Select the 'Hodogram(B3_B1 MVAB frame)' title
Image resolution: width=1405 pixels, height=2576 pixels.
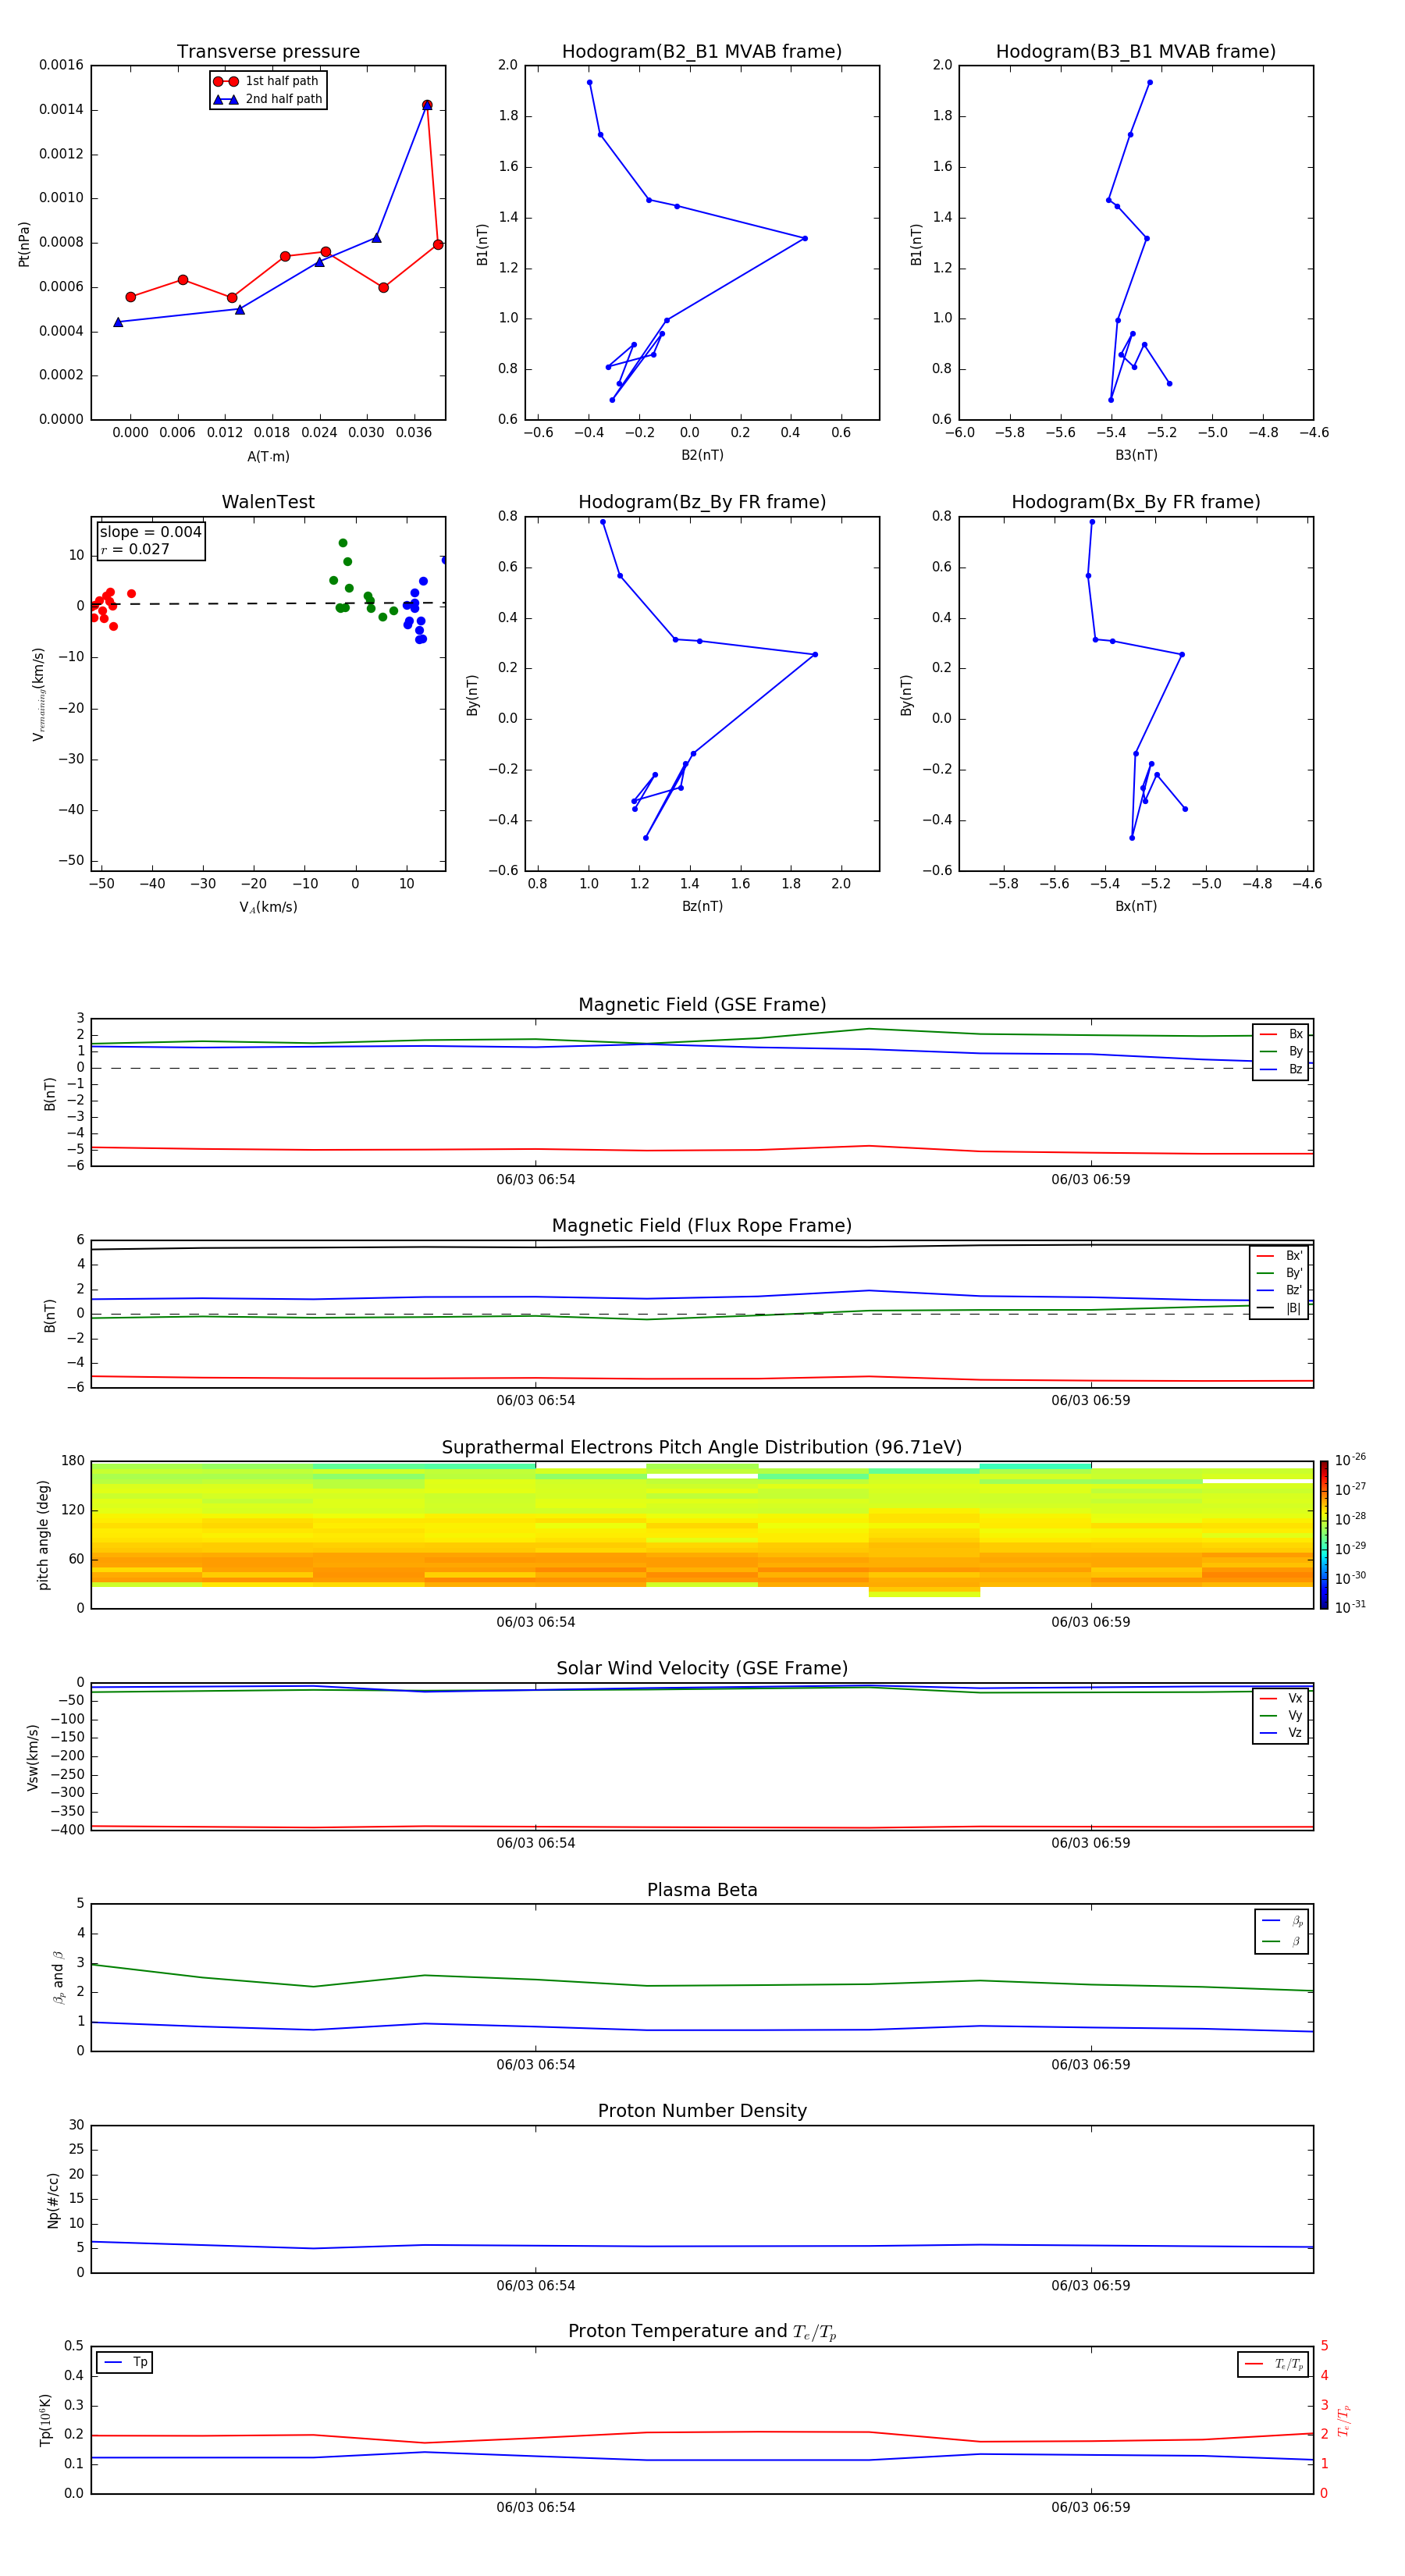pos(1136,52)
